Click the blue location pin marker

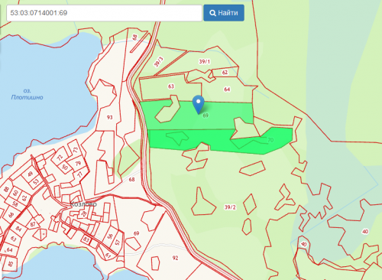(198, 104)
